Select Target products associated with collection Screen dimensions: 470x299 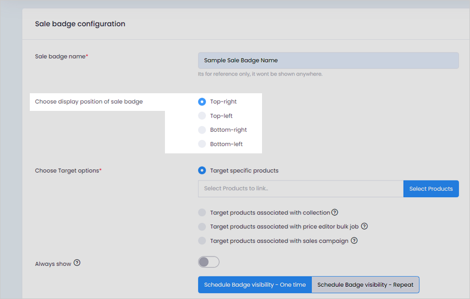[202, 212]
